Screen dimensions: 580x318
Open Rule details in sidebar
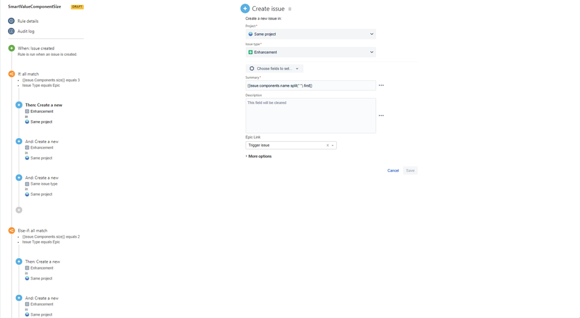click(28, 21)
